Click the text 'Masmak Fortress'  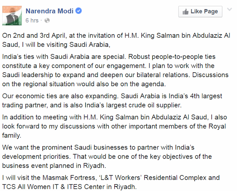coord(70,178)
